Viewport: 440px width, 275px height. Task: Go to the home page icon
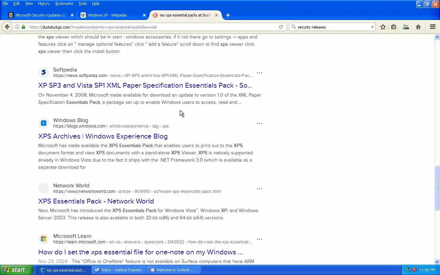point(418,27)
